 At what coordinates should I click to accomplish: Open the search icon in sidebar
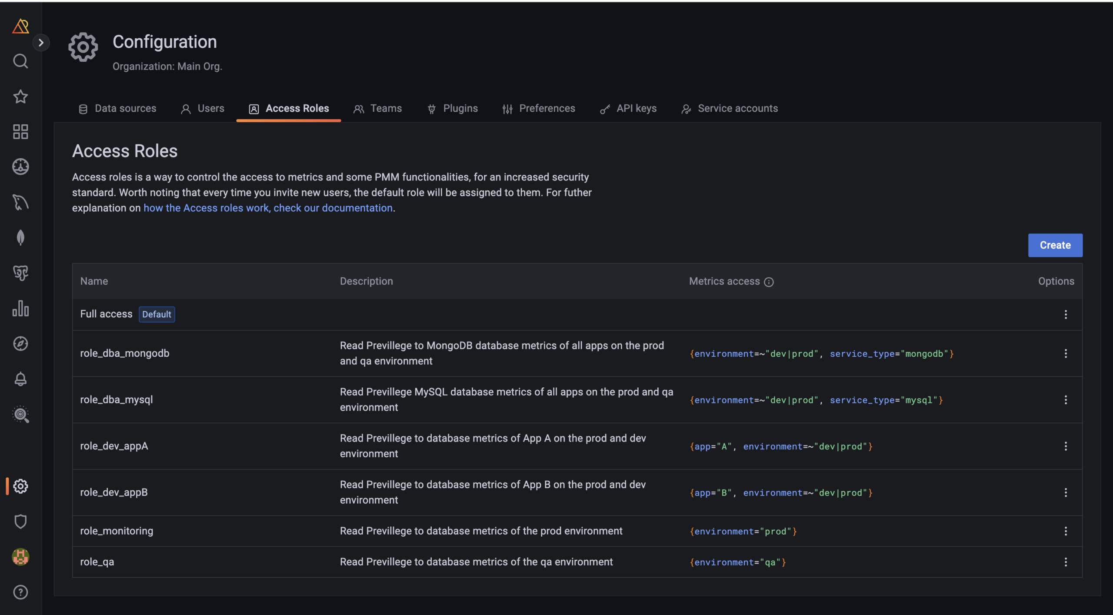click(20, 61)
